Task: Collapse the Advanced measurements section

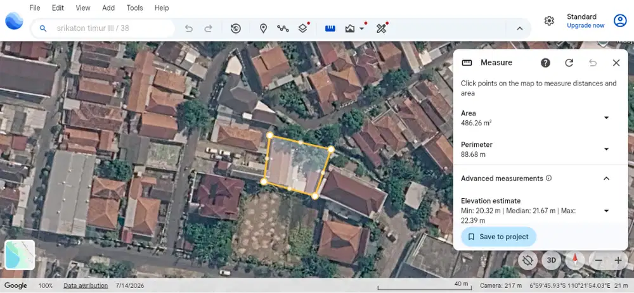Action: (x=606, y=178)
